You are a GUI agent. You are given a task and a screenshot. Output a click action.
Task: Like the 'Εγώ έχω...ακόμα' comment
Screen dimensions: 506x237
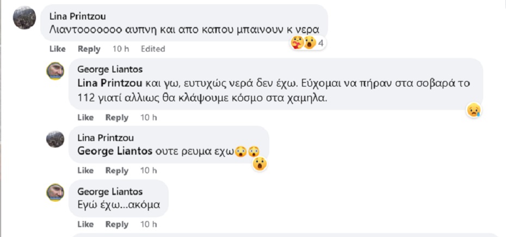(x=85, y=224)
